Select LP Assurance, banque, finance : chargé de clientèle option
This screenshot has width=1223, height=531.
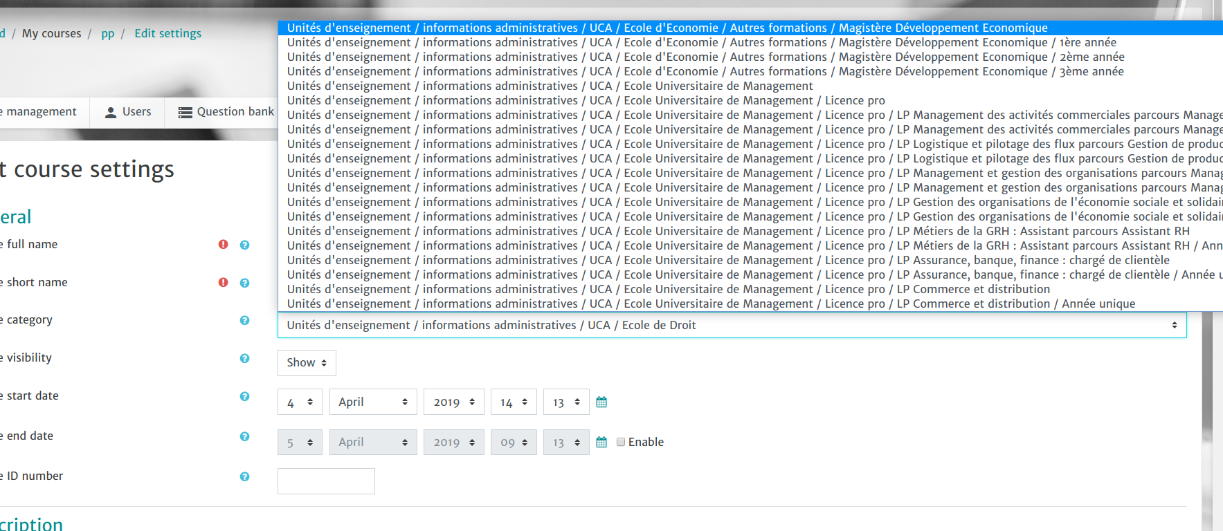tap(750, 260)
